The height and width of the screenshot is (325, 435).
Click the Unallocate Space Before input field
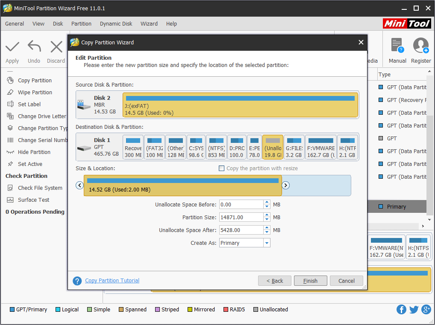pos(241,205)
